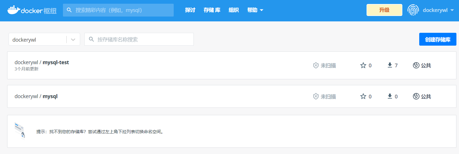Open the dockerywl / mysql-test repository link
Image resolution: width=459 pixels, height=154 pixels.
(42, 62)
